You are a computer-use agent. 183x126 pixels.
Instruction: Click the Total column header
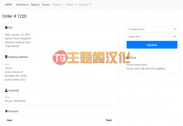109,120
